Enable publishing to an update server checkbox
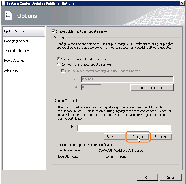186x184 pixels. pyautogui.click(x=53, y=31)
